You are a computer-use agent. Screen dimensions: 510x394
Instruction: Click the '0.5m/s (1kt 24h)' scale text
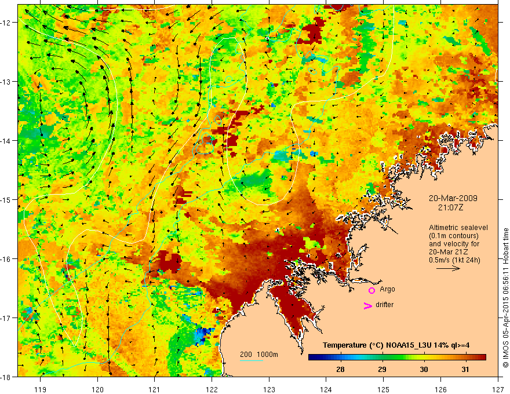[x=455, y=260]
